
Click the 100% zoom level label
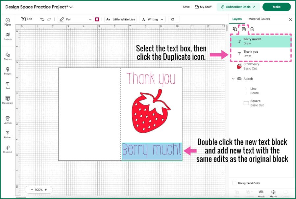39,190
